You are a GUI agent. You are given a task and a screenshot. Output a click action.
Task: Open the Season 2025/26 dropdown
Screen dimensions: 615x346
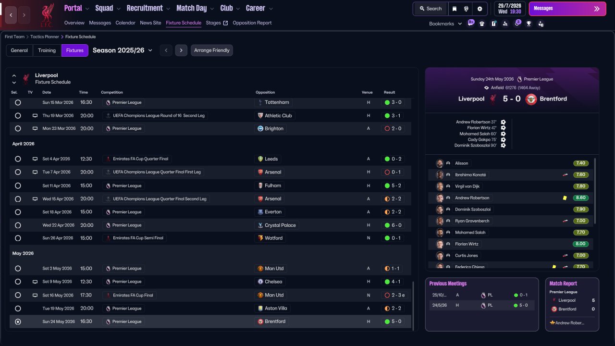pyautogui.click(x=123, y=50)
